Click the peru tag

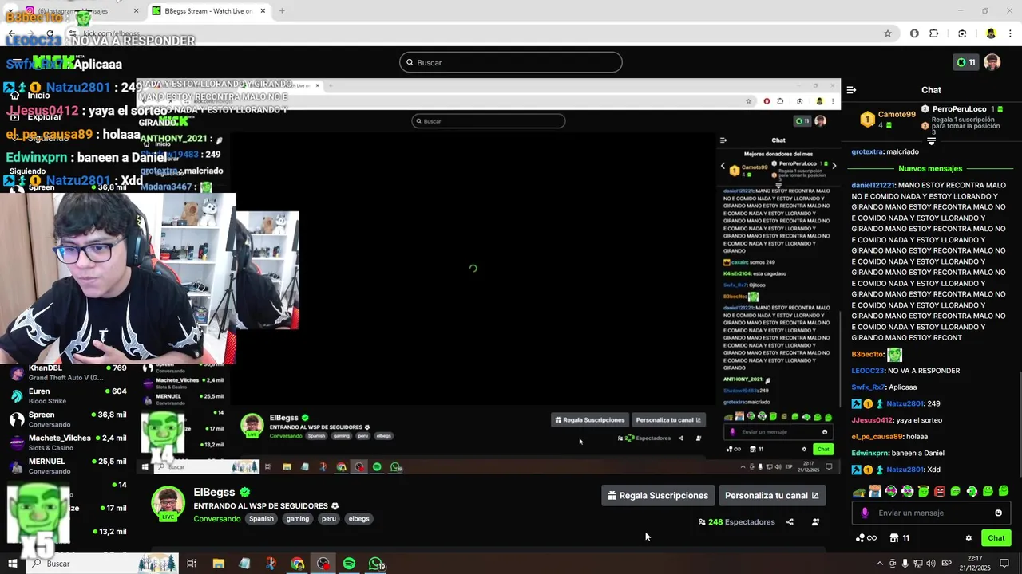pos(329,519)
